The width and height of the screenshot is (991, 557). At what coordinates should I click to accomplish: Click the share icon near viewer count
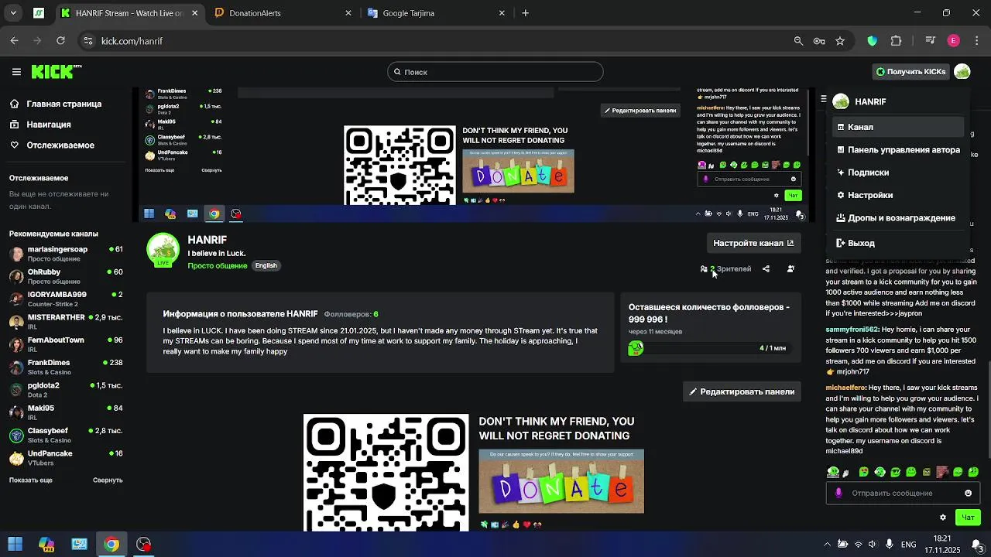tap(766, 269)
